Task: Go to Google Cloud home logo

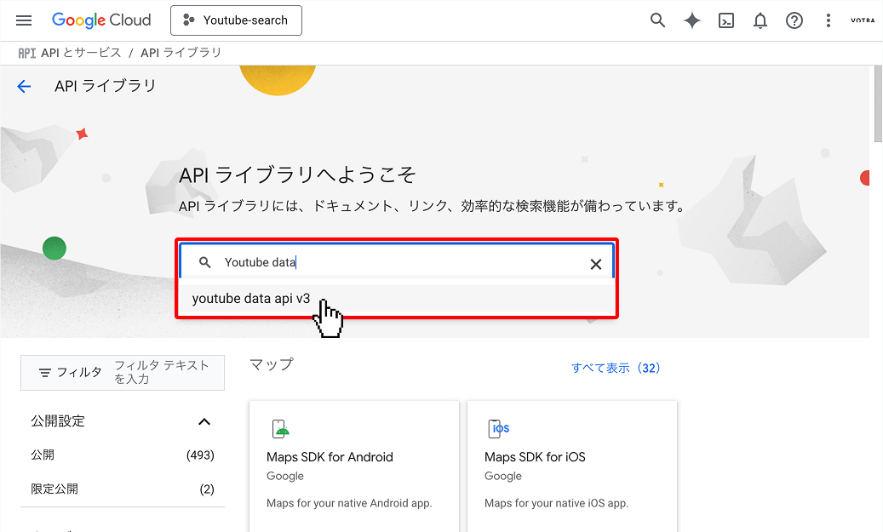Action: [x=101, y=20]
